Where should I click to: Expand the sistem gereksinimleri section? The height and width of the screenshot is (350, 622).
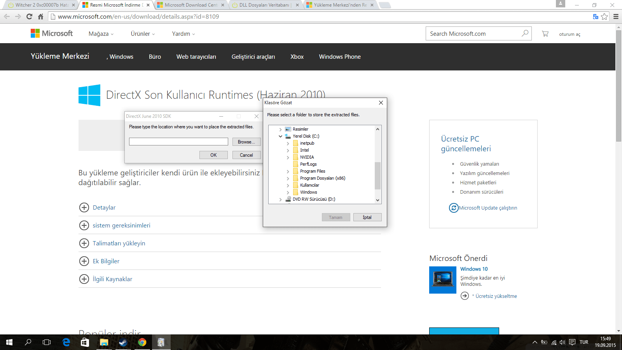[84, 225]
